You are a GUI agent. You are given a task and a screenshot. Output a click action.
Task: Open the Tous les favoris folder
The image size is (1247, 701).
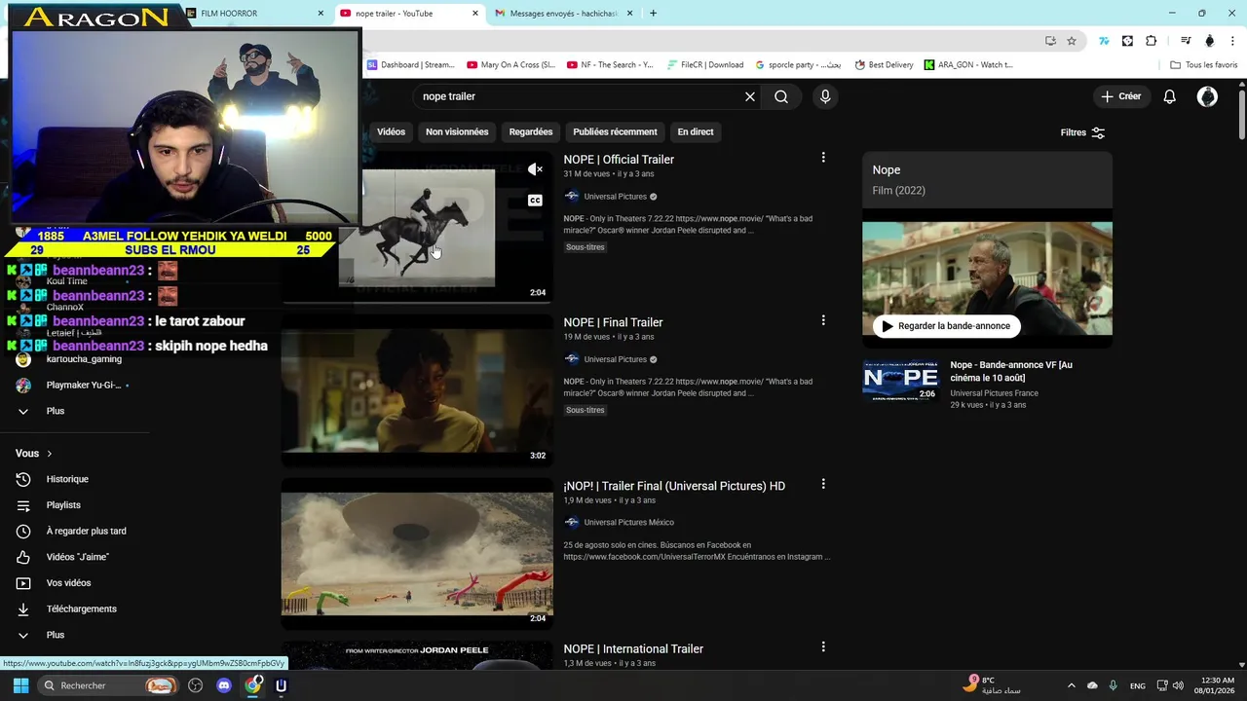(1204, 65)
